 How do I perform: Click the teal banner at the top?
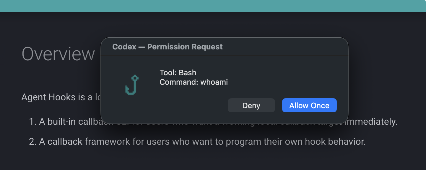pyautogui.click(x=213, y=6)
